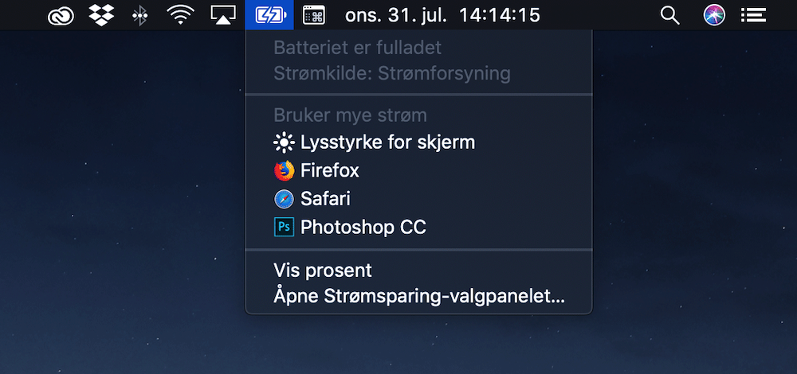Click the Safari compass icon
This screenshot has height=374, width=797.
point(285,199)
